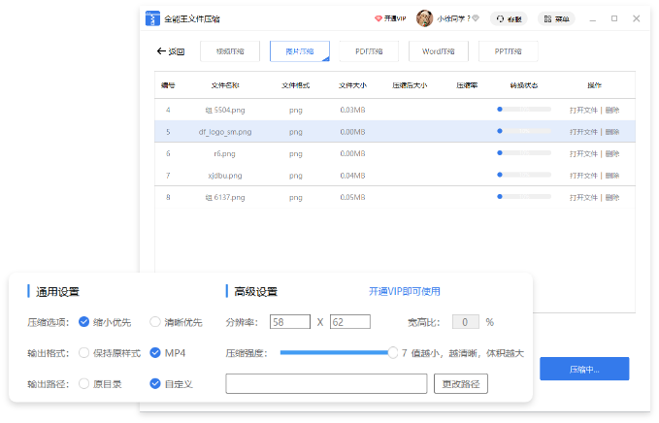
Task: Click 打开文件 for df_logo_sm.png row
Action: (583, 132)
